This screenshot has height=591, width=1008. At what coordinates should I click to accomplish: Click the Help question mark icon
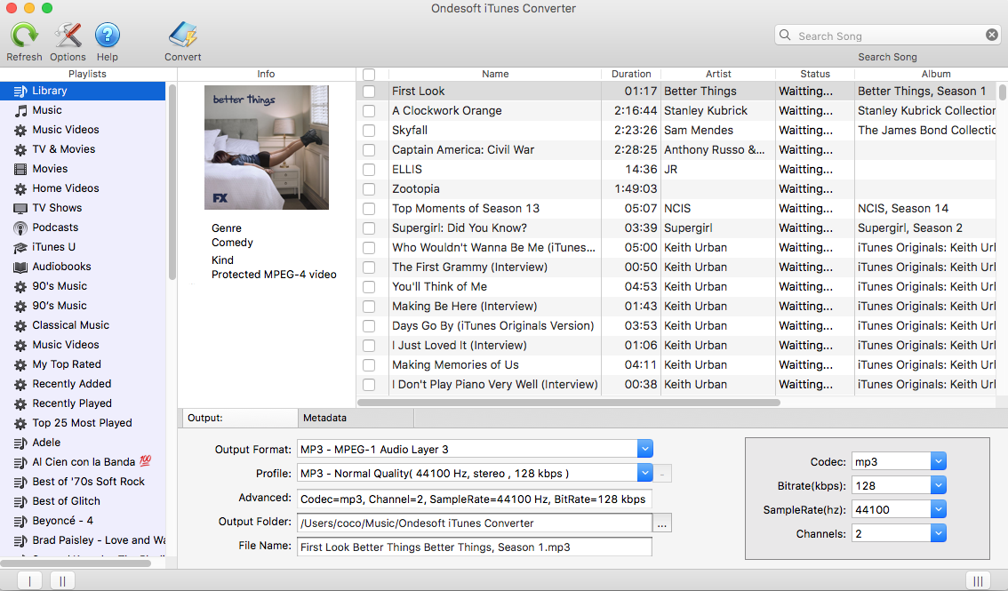[108, 35]
